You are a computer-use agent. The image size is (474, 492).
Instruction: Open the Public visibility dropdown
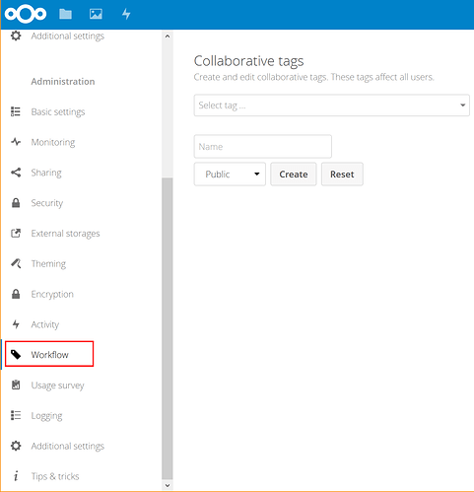230,174
